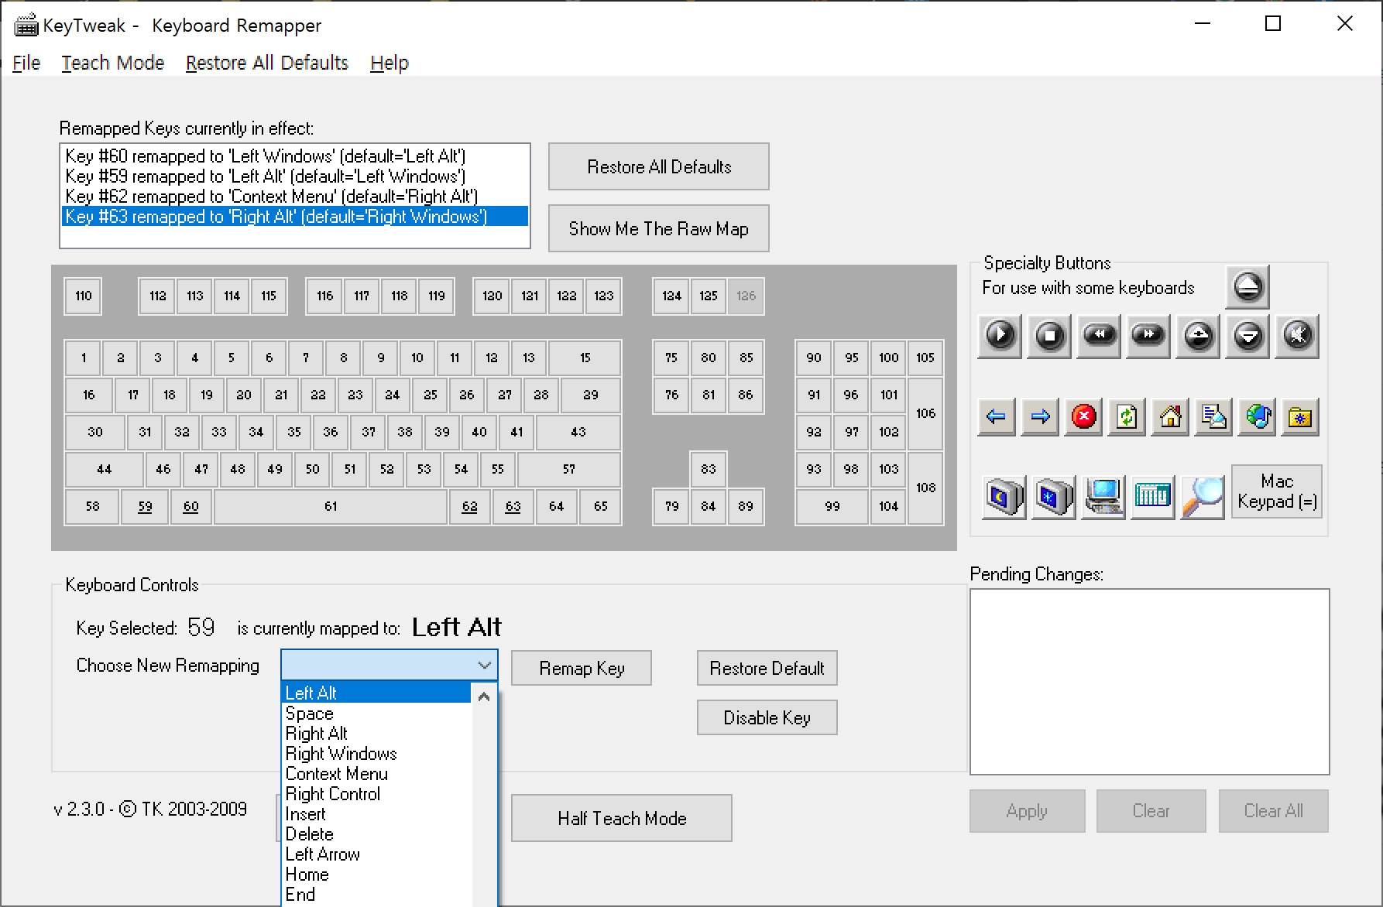Click the Media globe-with-music-note icon

pyautogui.click(x=1257, y=417)
